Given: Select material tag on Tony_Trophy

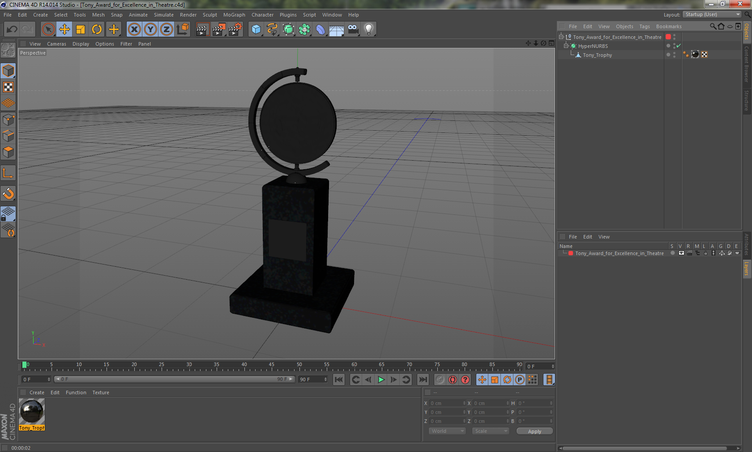Looking at the screenshot, I should coord(695,55).
